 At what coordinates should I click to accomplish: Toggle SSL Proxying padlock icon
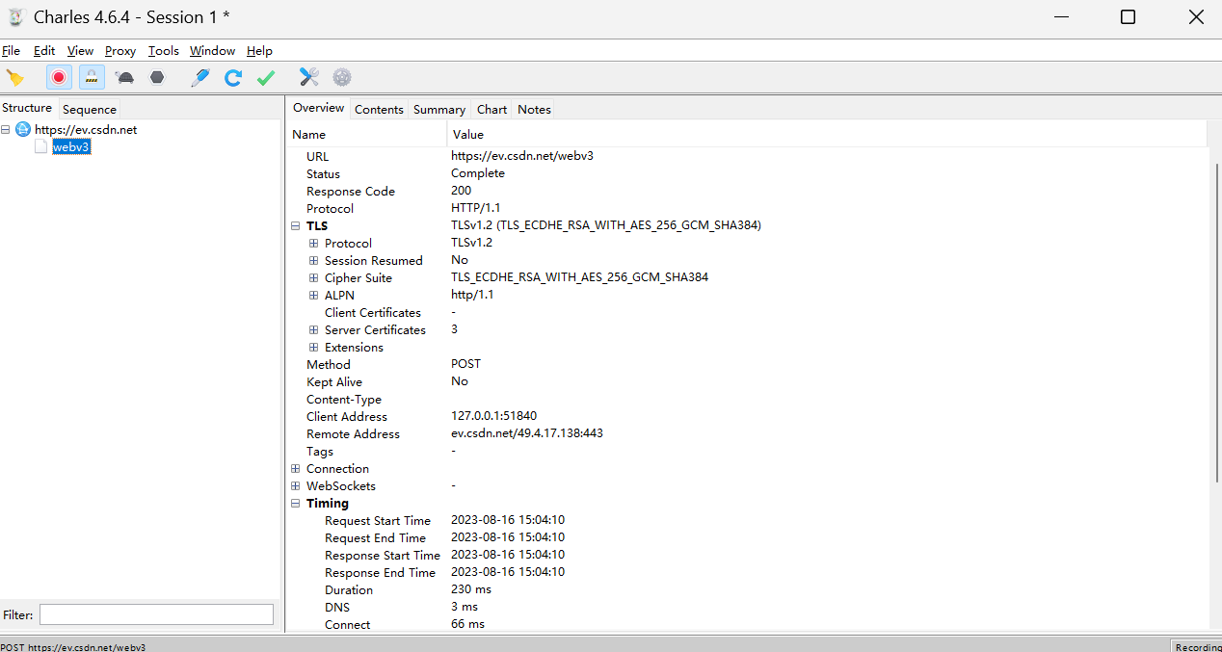[x=92, y=78]
